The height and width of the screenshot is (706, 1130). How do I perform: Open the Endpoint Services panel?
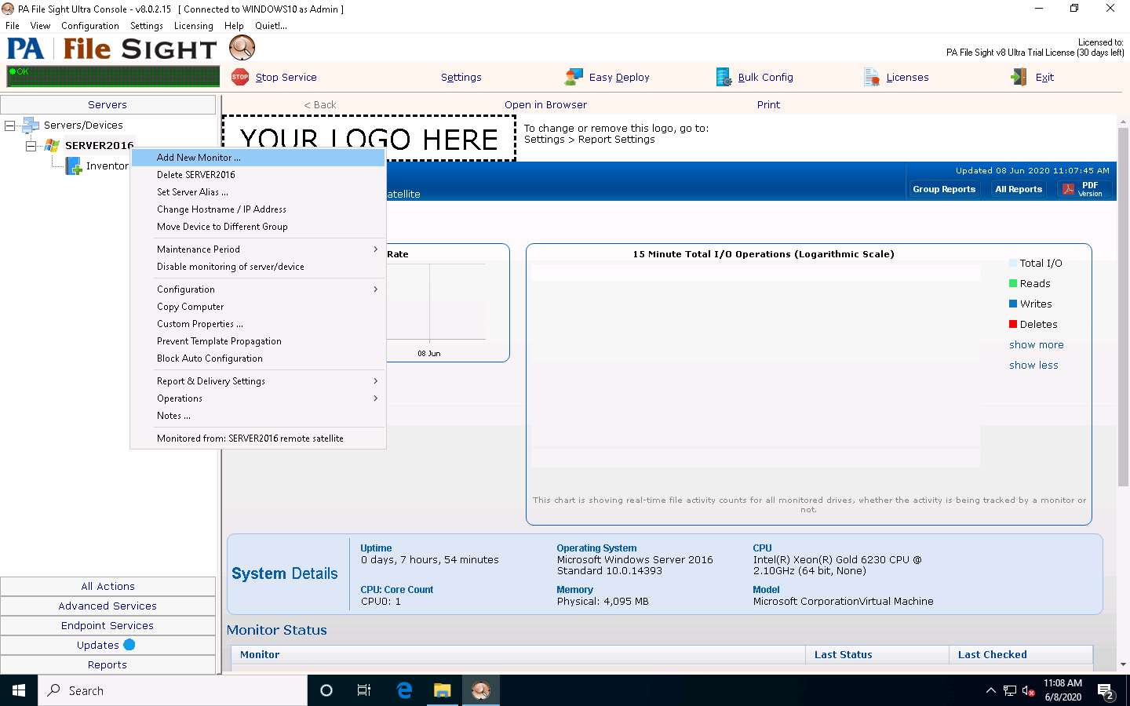(x=108, y=625)
